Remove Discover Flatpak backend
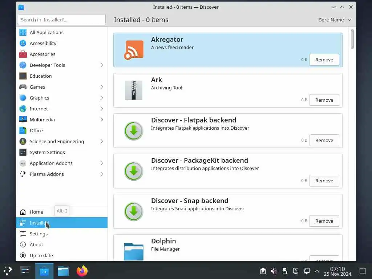 [x=324, y=141]
